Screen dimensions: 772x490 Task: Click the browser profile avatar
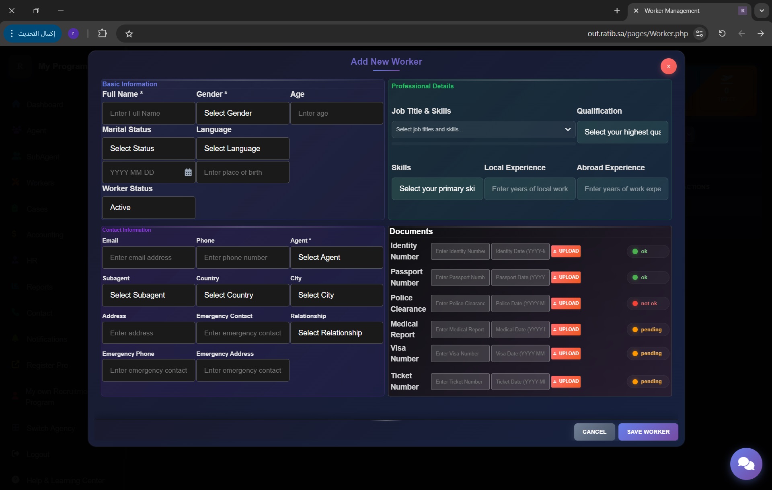[73, 33]
